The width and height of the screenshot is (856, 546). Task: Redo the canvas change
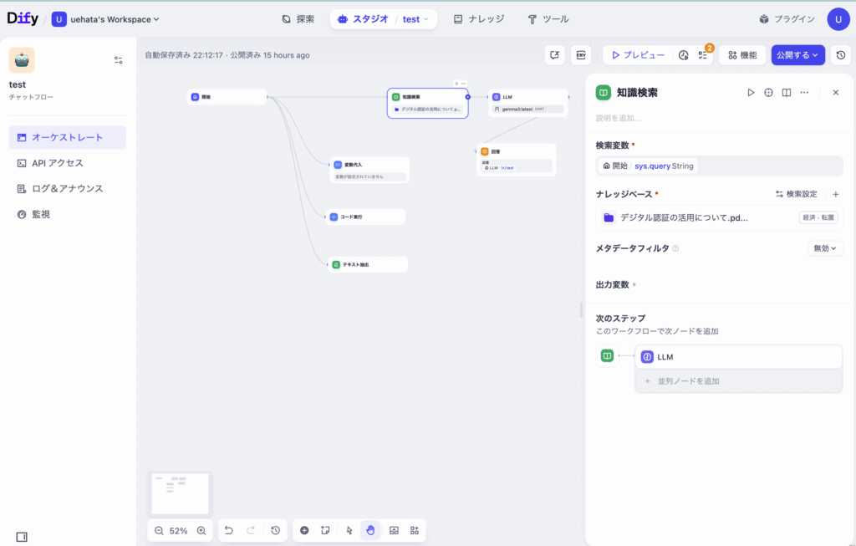pyautogui.click(x=251, y=530)
